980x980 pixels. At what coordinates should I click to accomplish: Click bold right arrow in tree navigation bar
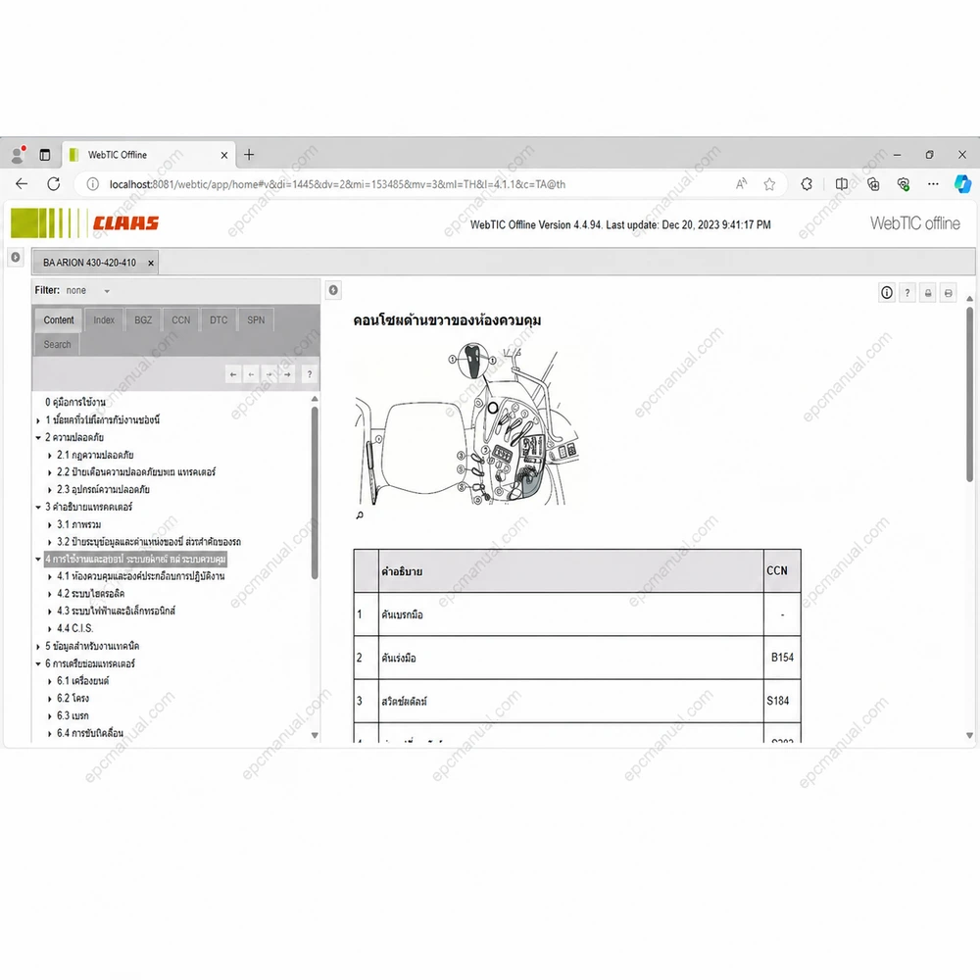[x=287, y=374]
